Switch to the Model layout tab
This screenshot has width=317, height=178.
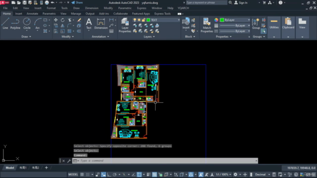10,168
